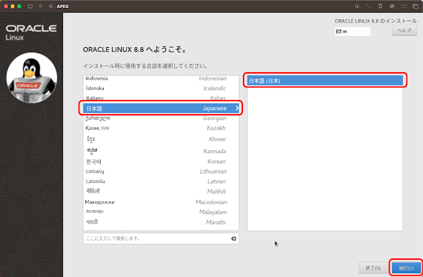Click the window displays icon in the toolbar
423x277 pixels.
pos(416,6)
